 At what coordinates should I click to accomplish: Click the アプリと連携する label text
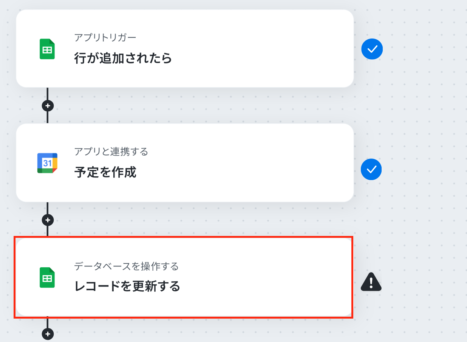click(x=111, y=152)
